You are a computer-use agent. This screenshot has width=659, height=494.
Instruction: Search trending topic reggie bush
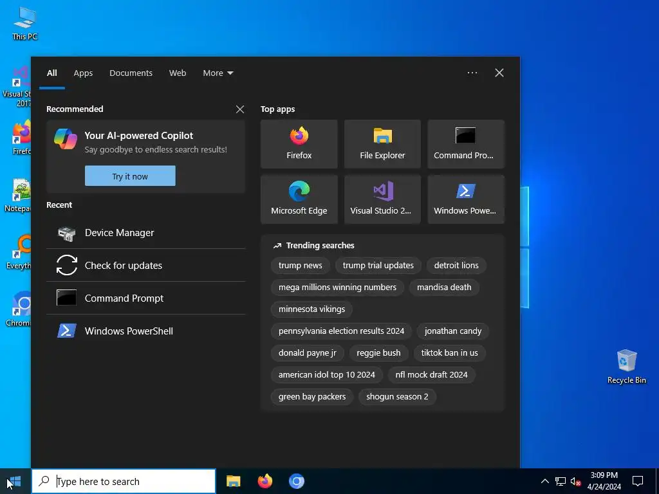(378, 353)
